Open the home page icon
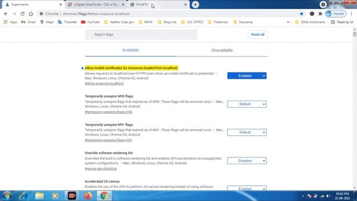The image size is (357, 201). pos(31,13)
